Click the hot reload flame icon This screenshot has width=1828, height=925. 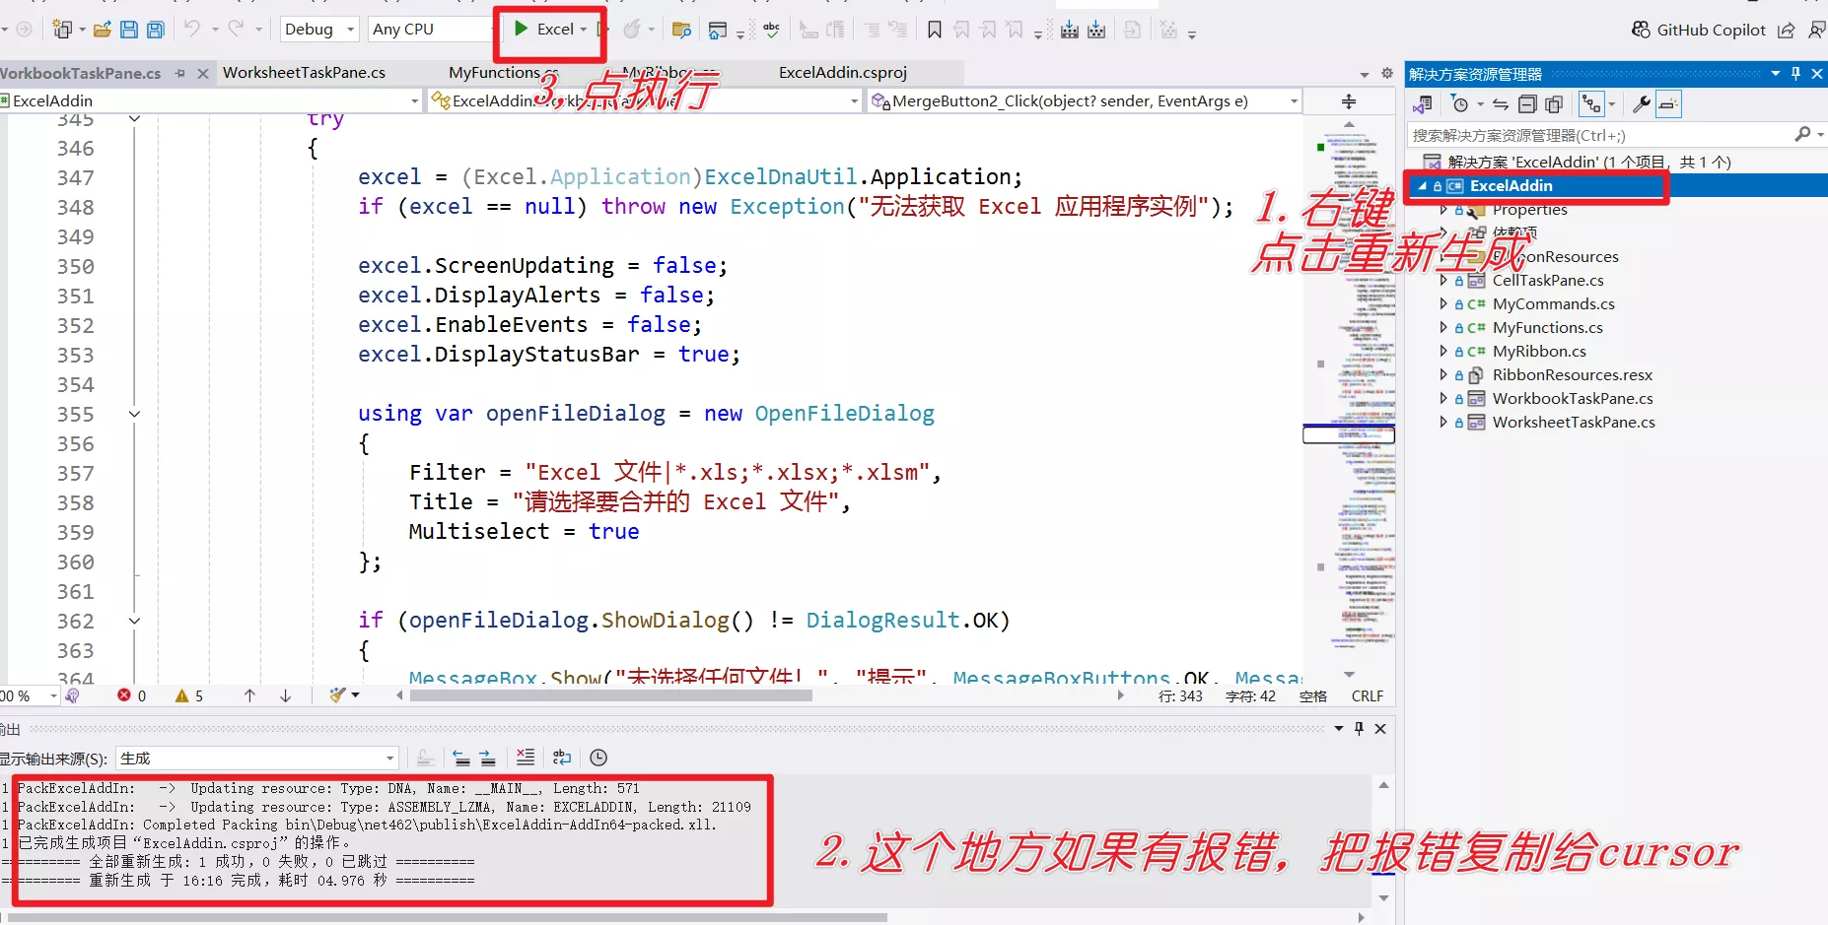coord(633,30)
